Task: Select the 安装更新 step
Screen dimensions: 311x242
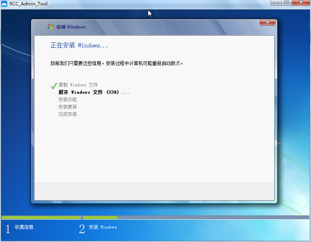Action: pyautogui.click(x=68, y=107)
